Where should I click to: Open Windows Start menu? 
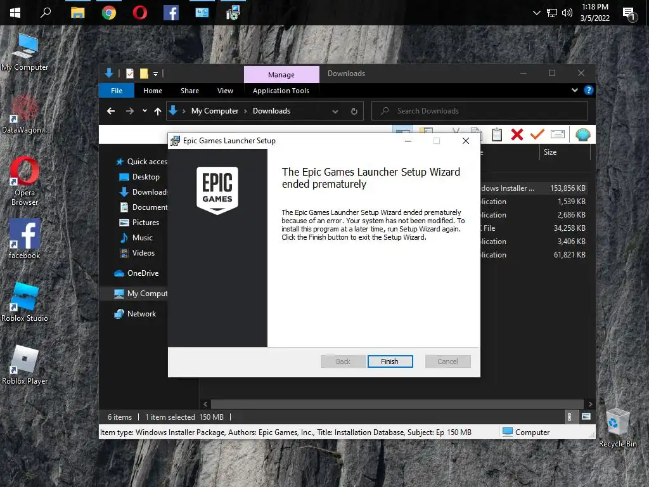(15, 13)
